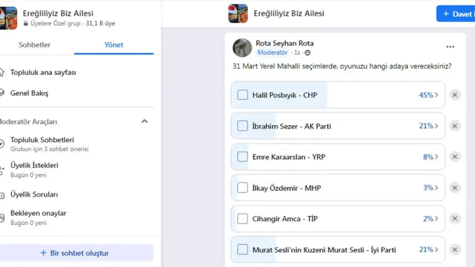Tick checkbox for İbrahim Sezer - AK Parti
Image resolution: width=475 pixels, height=267 pixels.
tap(242, 126)
